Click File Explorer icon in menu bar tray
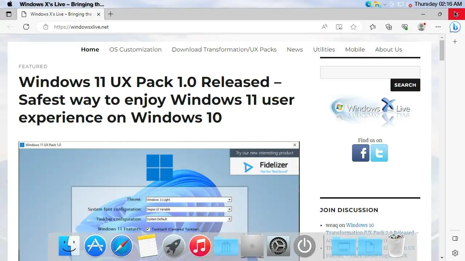Screen dimensions: 465x261 click(377, 4)
